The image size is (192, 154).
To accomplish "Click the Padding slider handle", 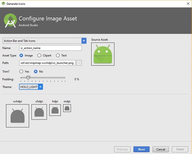I will point(28,77).
